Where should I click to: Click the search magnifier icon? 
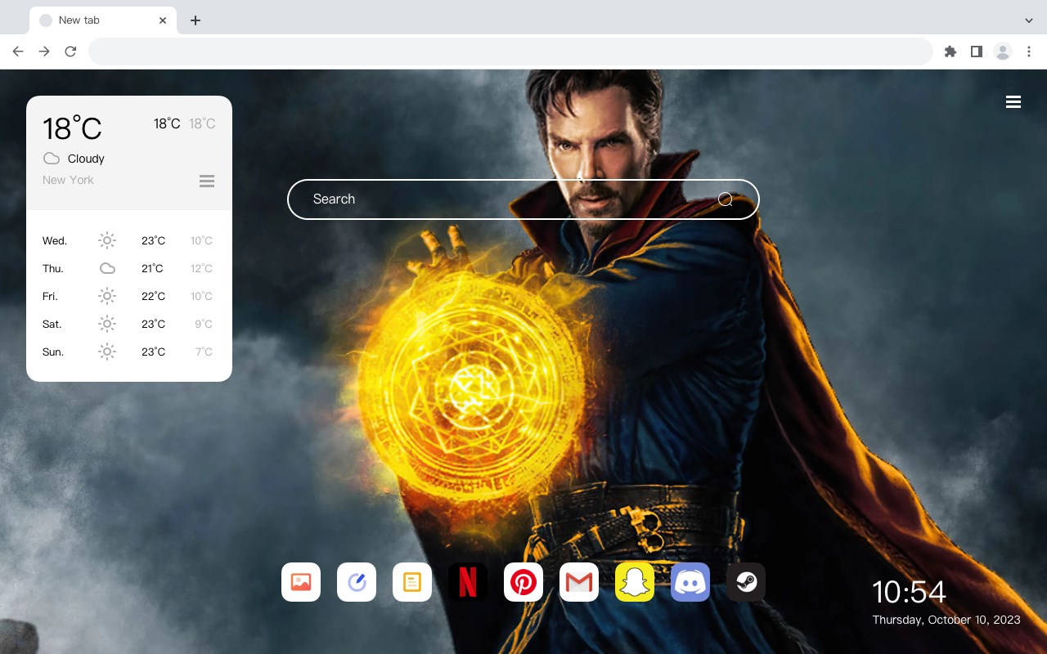pyautogui.click(x=726, y=199)
